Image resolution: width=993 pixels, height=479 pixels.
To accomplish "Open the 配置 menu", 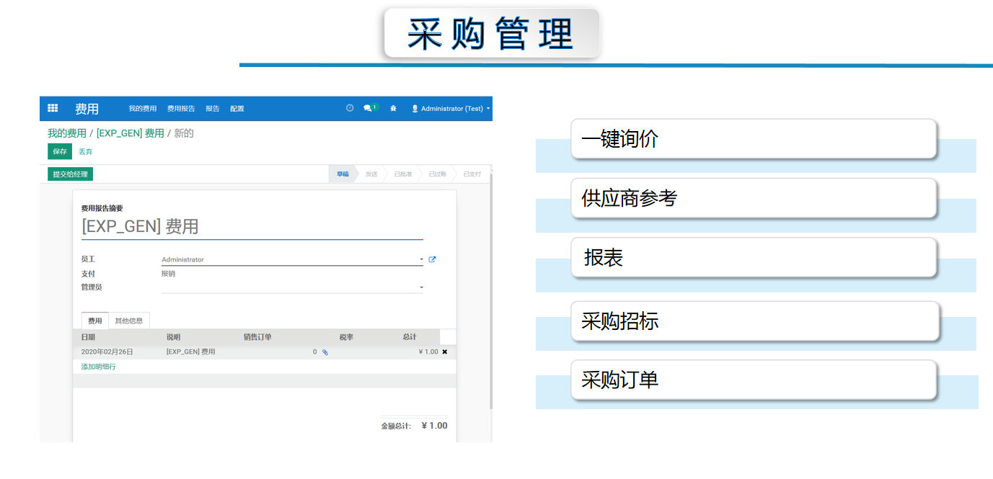I will point(237,109).
